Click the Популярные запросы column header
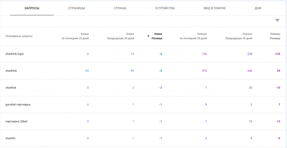This screenshot has width=287, height=148. click(19, 36)
